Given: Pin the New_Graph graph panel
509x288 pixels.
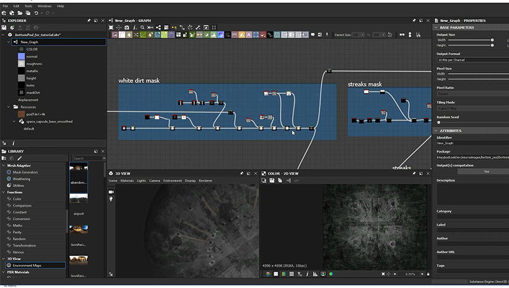Looking at the screenshot, I should [414, 20].
